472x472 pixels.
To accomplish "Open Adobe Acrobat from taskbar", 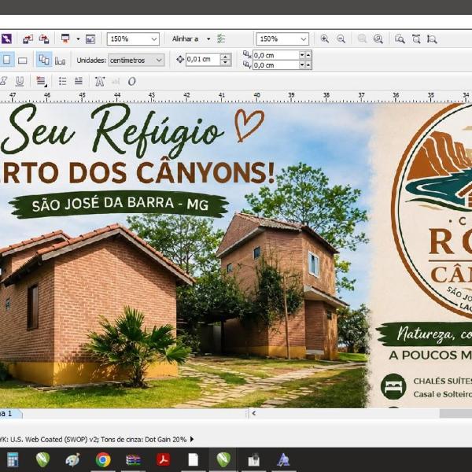I will pyautogui.click(x=163, y=459).
